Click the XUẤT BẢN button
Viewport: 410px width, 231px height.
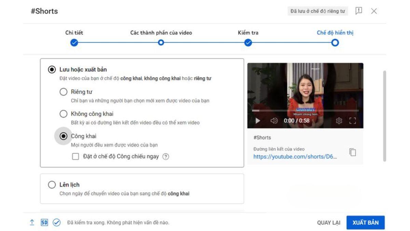(366, 222)
